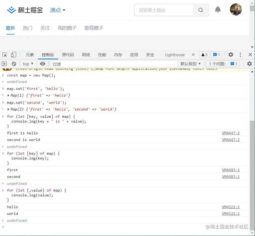
Task: Click the messages counter showing 1
Action: pos(217,55)
